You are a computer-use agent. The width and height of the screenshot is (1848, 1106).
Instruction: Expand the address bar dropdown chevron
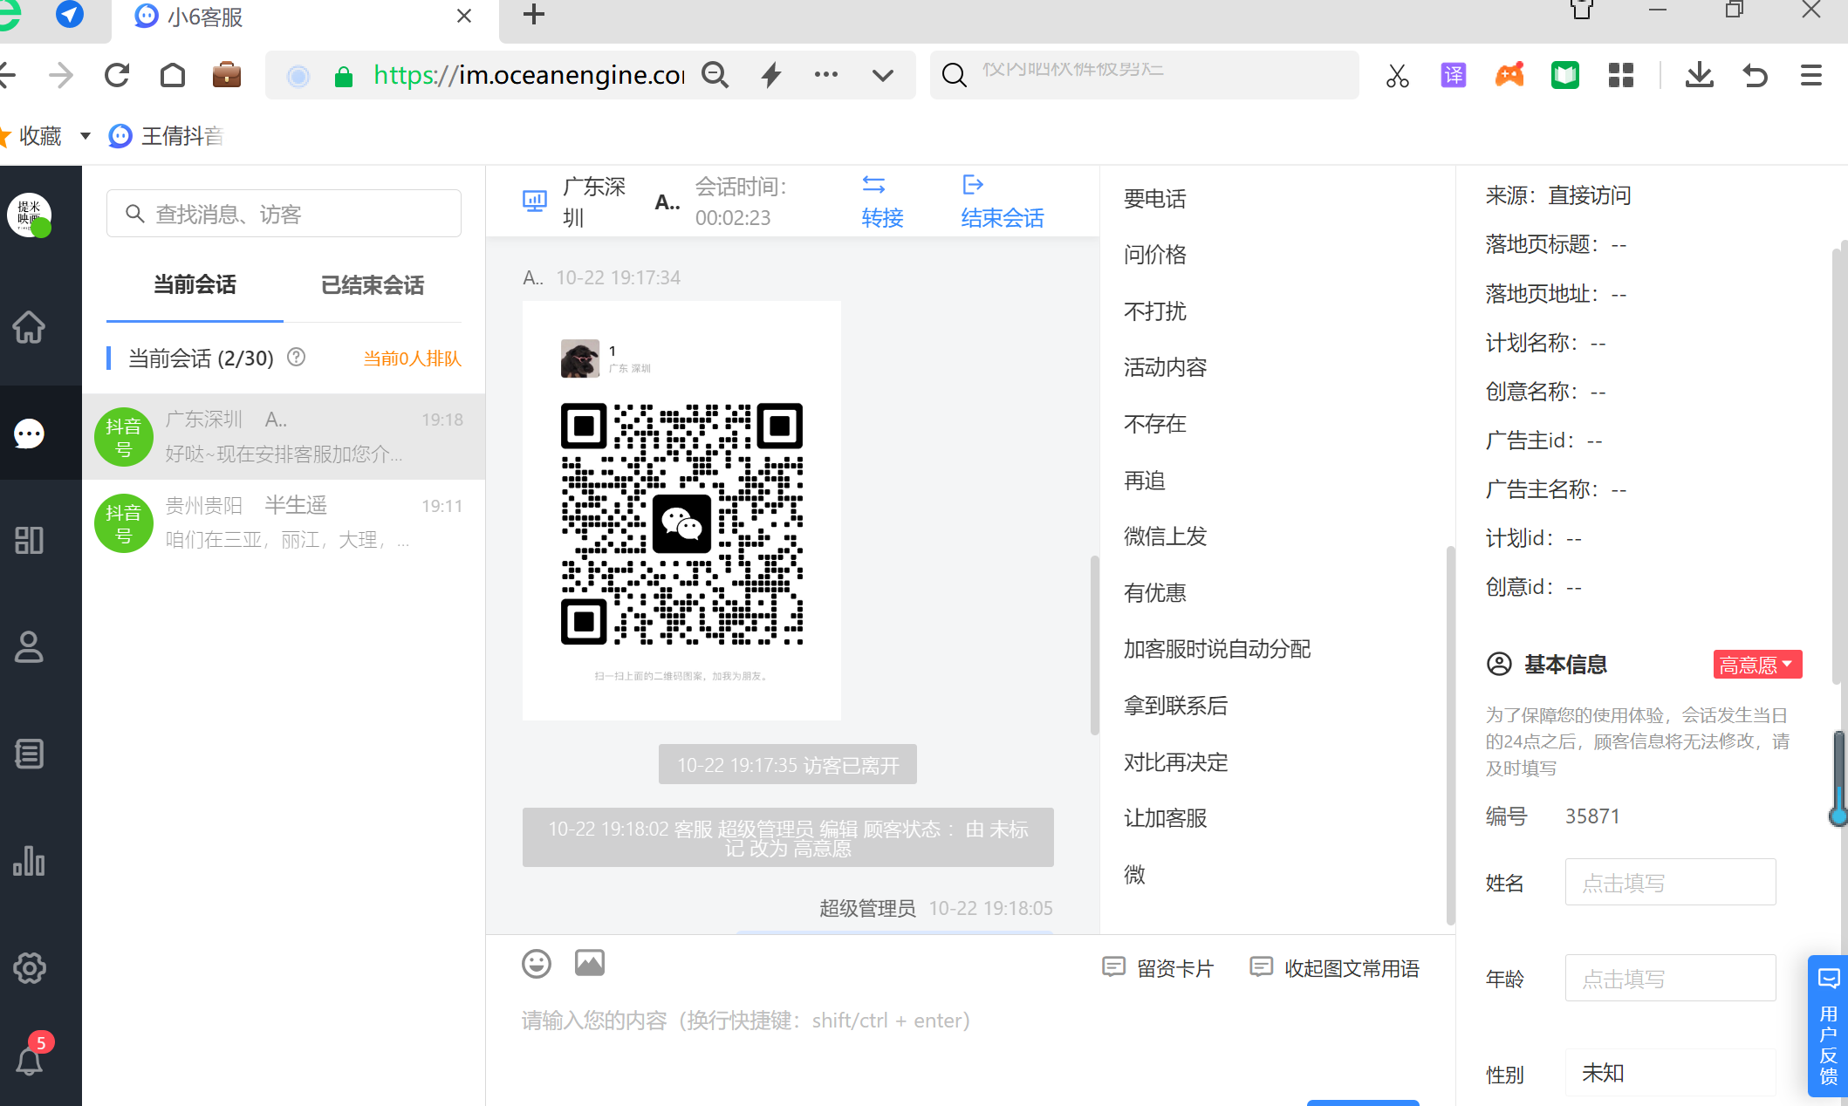[x=883, y=75]
